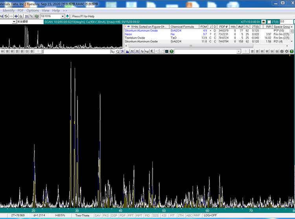Click the DSP status bar button
295x219 pixels.
(114, 215)
